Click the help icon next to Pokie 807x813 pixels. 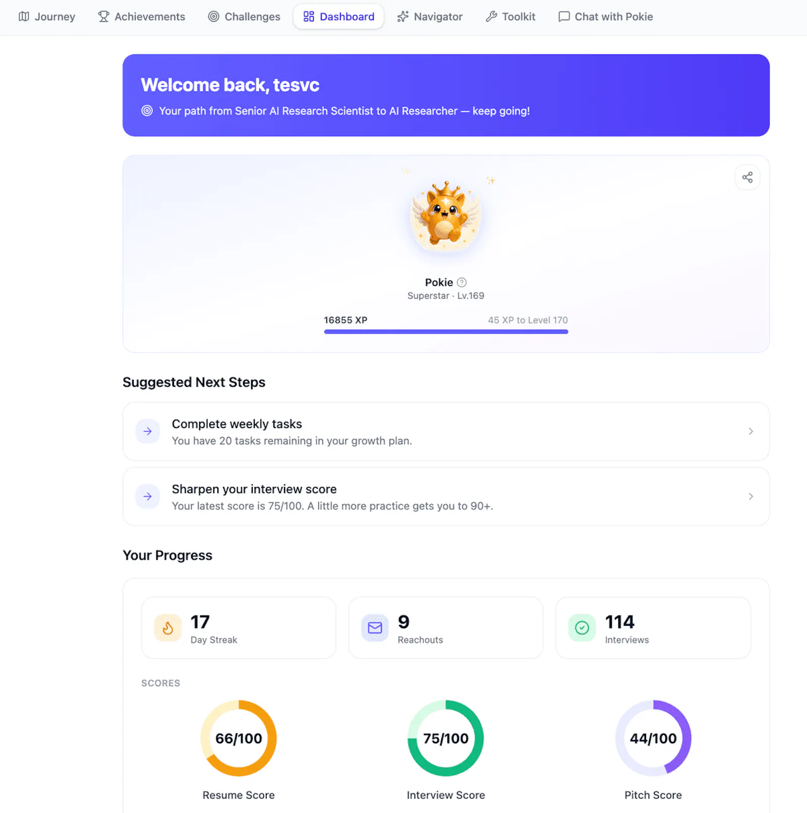(462, 282)
